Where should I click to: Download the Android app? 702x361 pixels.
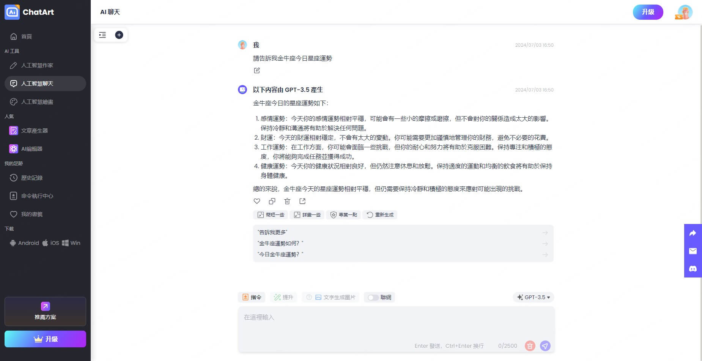24,243
